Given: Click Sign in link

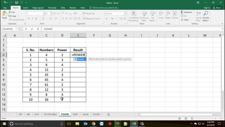Looking at the screenshot, I should (207, 8).
